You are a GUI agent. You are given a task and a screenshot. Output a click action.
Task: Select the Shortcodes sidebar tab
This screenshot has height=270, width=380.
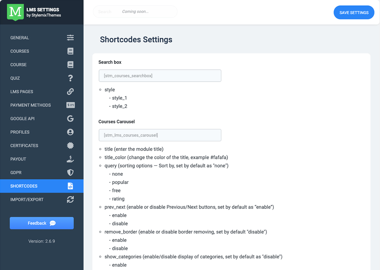(24, 186)
